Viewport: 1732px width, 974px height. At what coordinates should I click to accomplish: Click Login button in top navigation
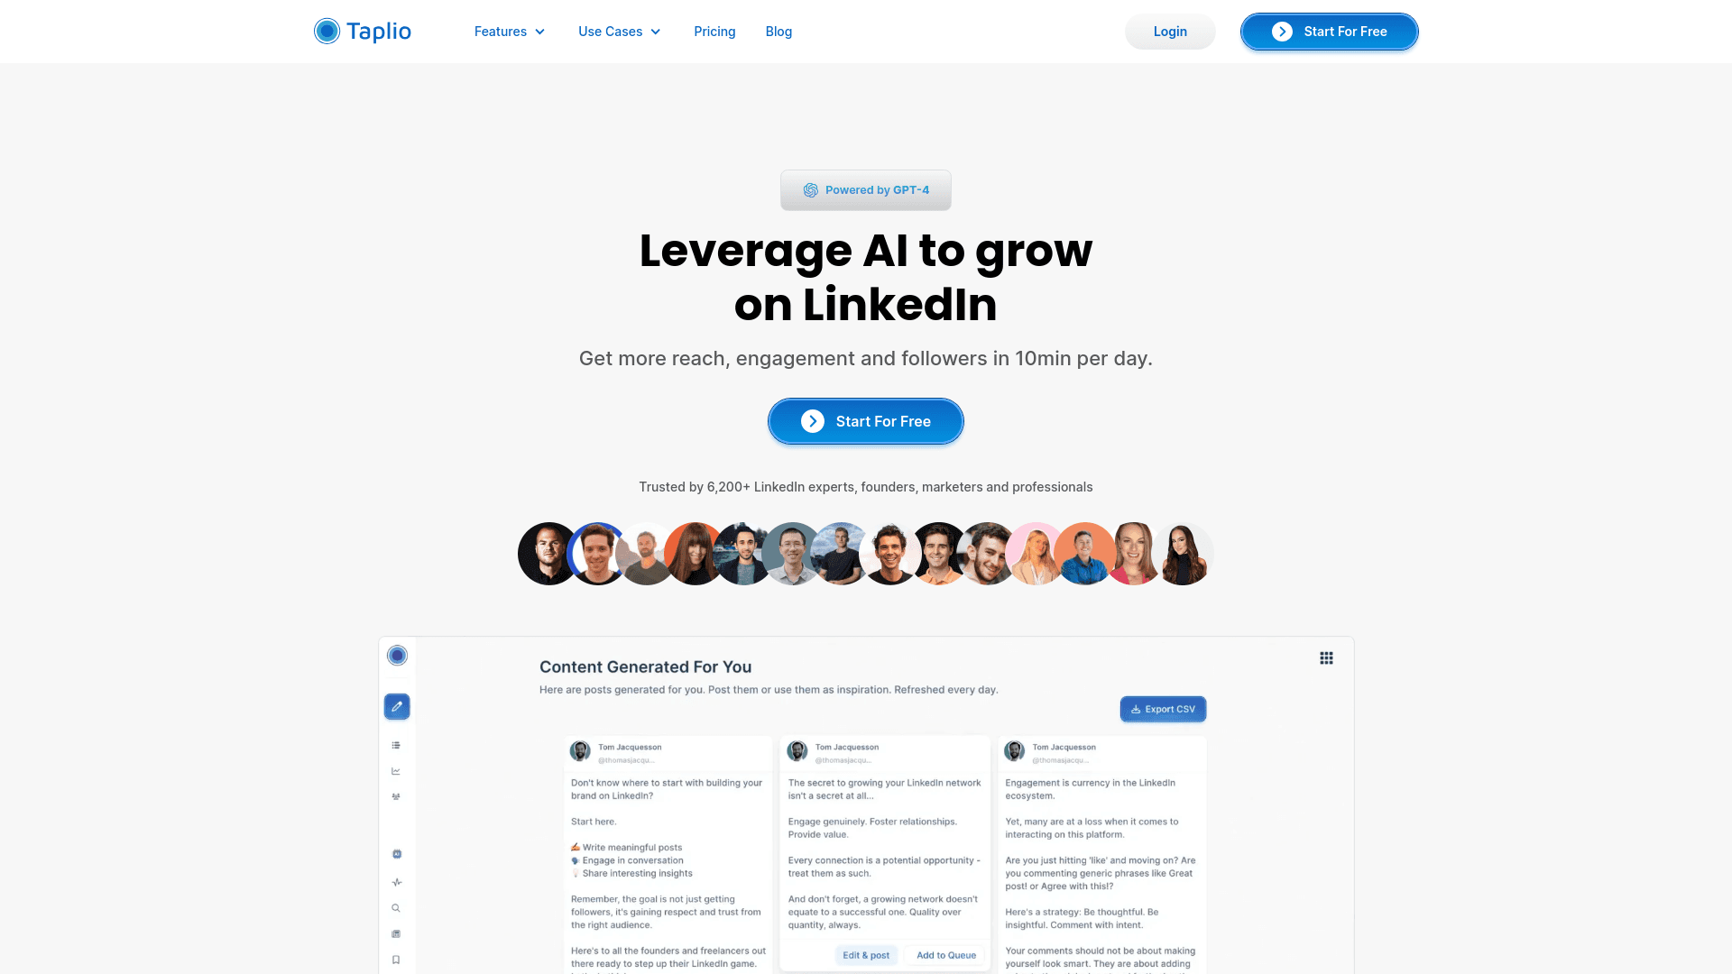click(x=1169, y=31)
